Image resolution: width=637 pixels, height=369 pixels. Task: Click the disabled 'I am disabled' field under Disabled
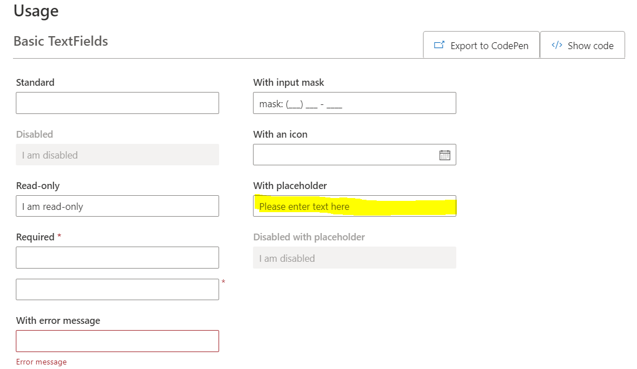pos(117,155)
